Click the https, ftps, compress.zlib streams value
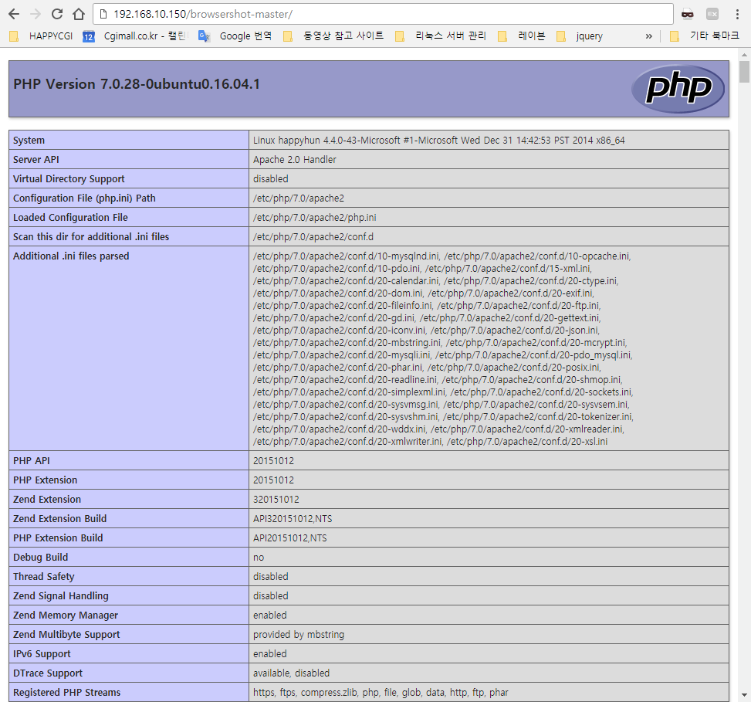This screenshot has width=751, height=702. click(x=381, y=693)
